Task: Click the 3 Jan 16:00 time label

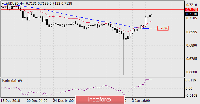Action: 141,101
